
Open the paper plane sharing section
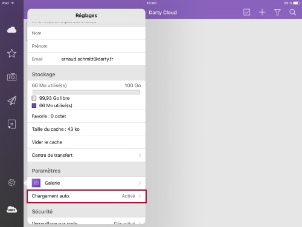coord(11,100)
